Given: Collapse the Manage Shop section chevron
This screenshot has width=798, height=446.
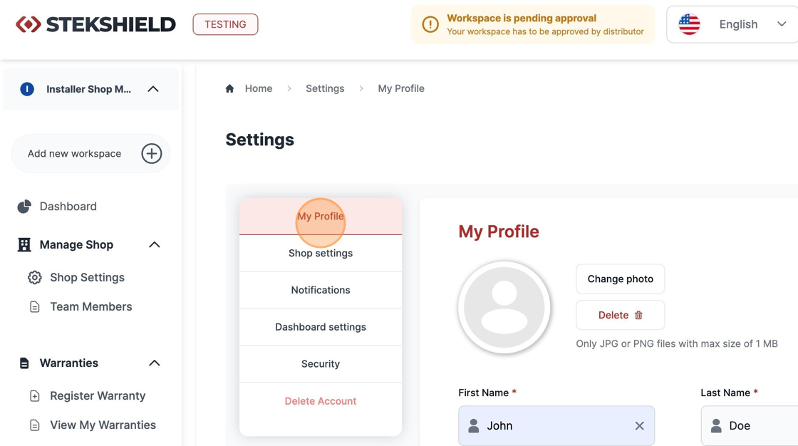Looking at the screenshot, I should [x=154, y=245].
